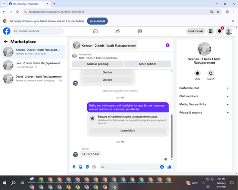Choose a sticker icon in composer
Screen dimensions: 238x190
click(87, 167)
